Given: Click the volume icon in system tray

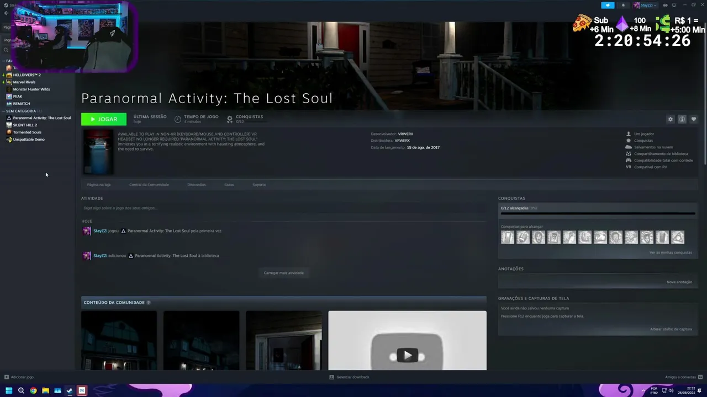Looking at the screenshot, I should tap(671, 391).
